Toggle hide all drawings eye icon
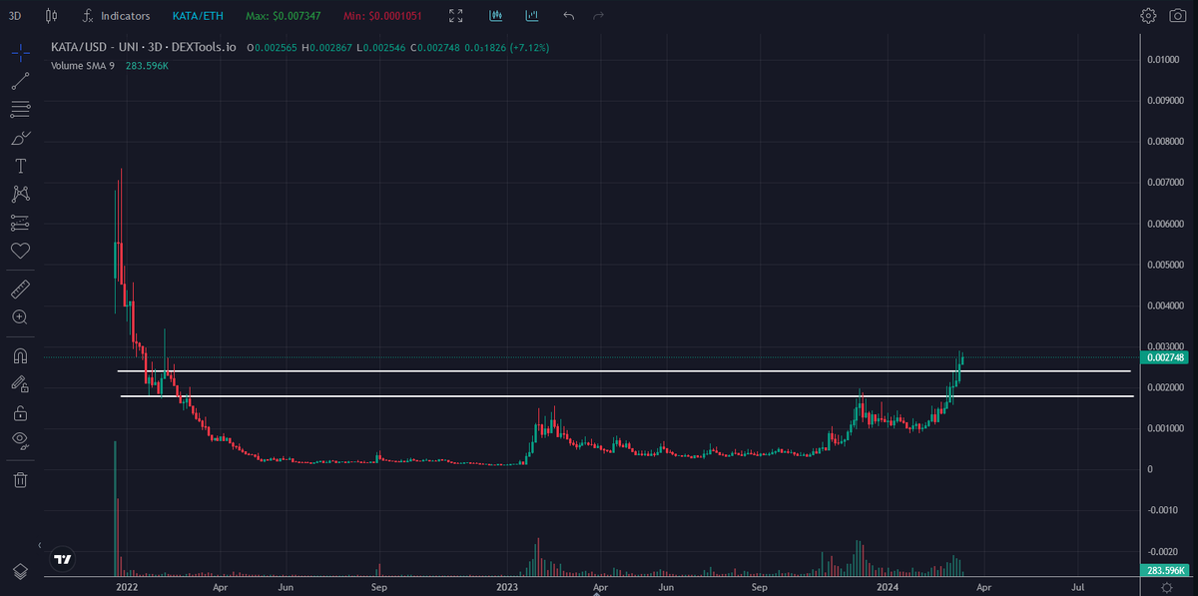Screen dimensions: 1198x596 tap(20, 440)
